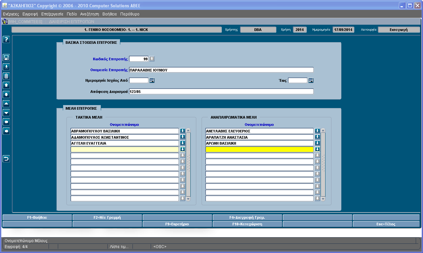Click the floppy disk save icon
Viewport: 423px width, 253px height.
click(6, 58)
